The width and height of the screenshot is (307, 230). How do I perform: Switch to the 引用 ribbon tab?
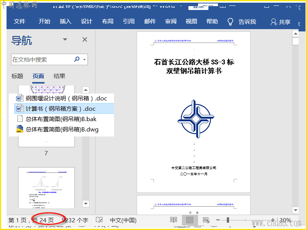tap(129, 21)
